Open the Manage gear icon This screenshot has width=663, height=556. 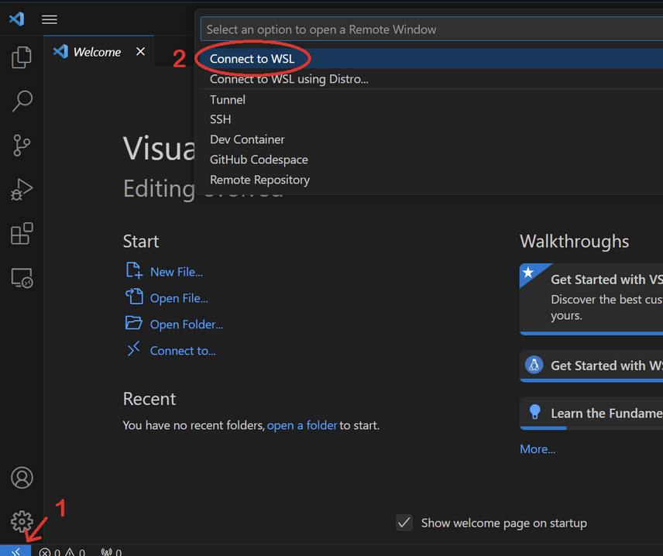pos(22,522)
